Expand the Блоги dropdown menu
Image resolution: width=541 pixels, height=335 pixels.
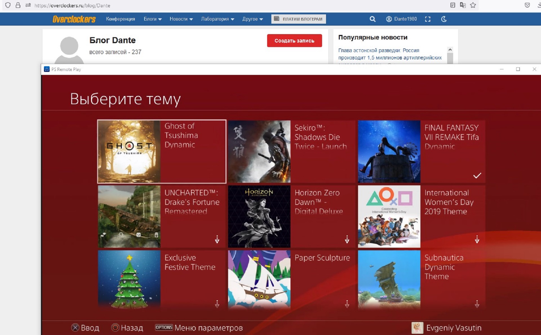[x=152, y=19]
